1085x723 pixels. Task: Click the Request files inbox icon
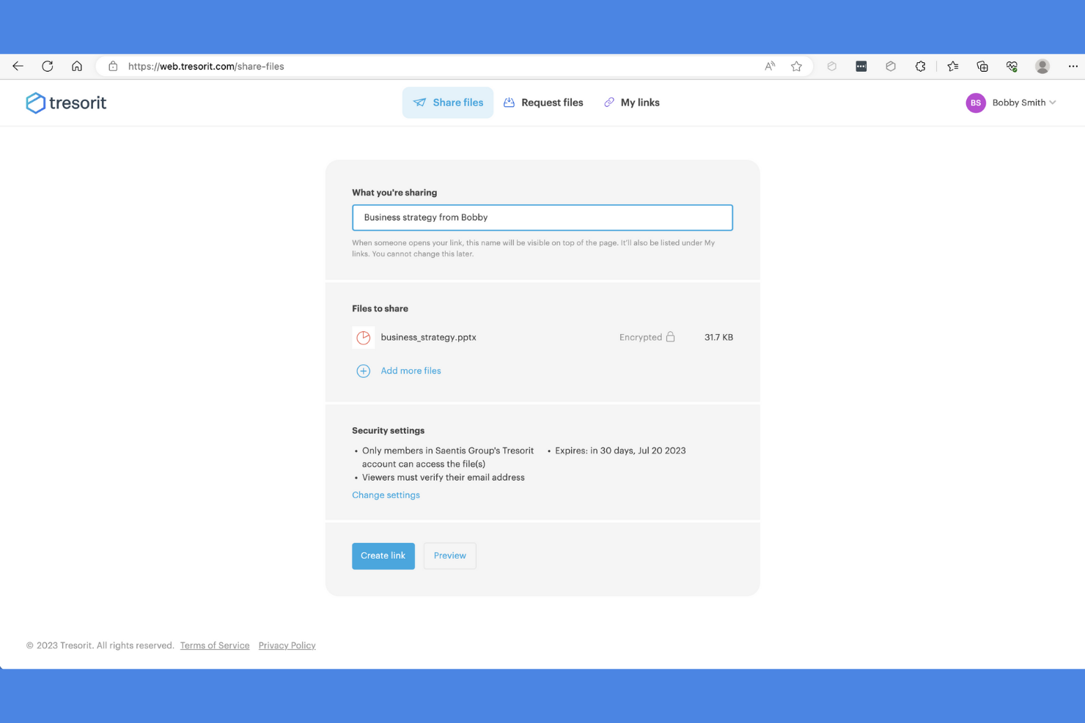[509, 103]
